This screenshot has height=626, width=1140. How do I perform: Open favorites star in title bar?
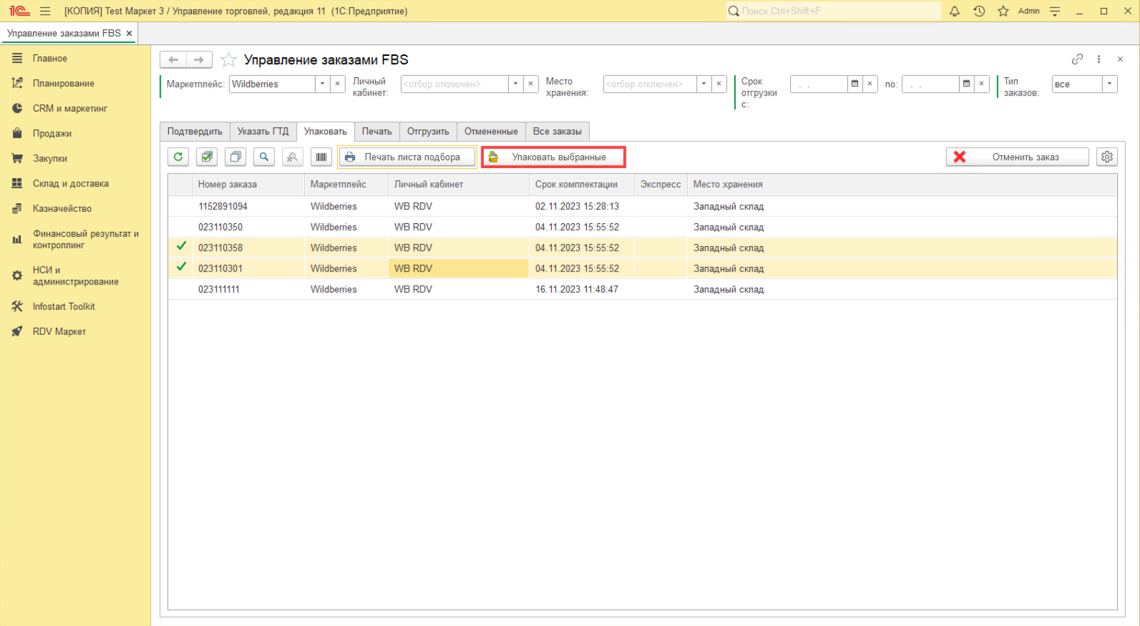[x=1003, y=11]
